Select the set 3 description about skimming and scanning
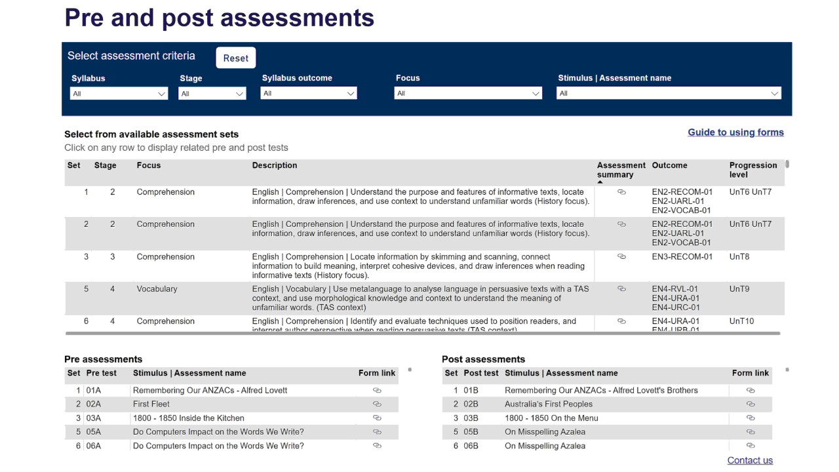The image size is (839, 472). [418, 266]
